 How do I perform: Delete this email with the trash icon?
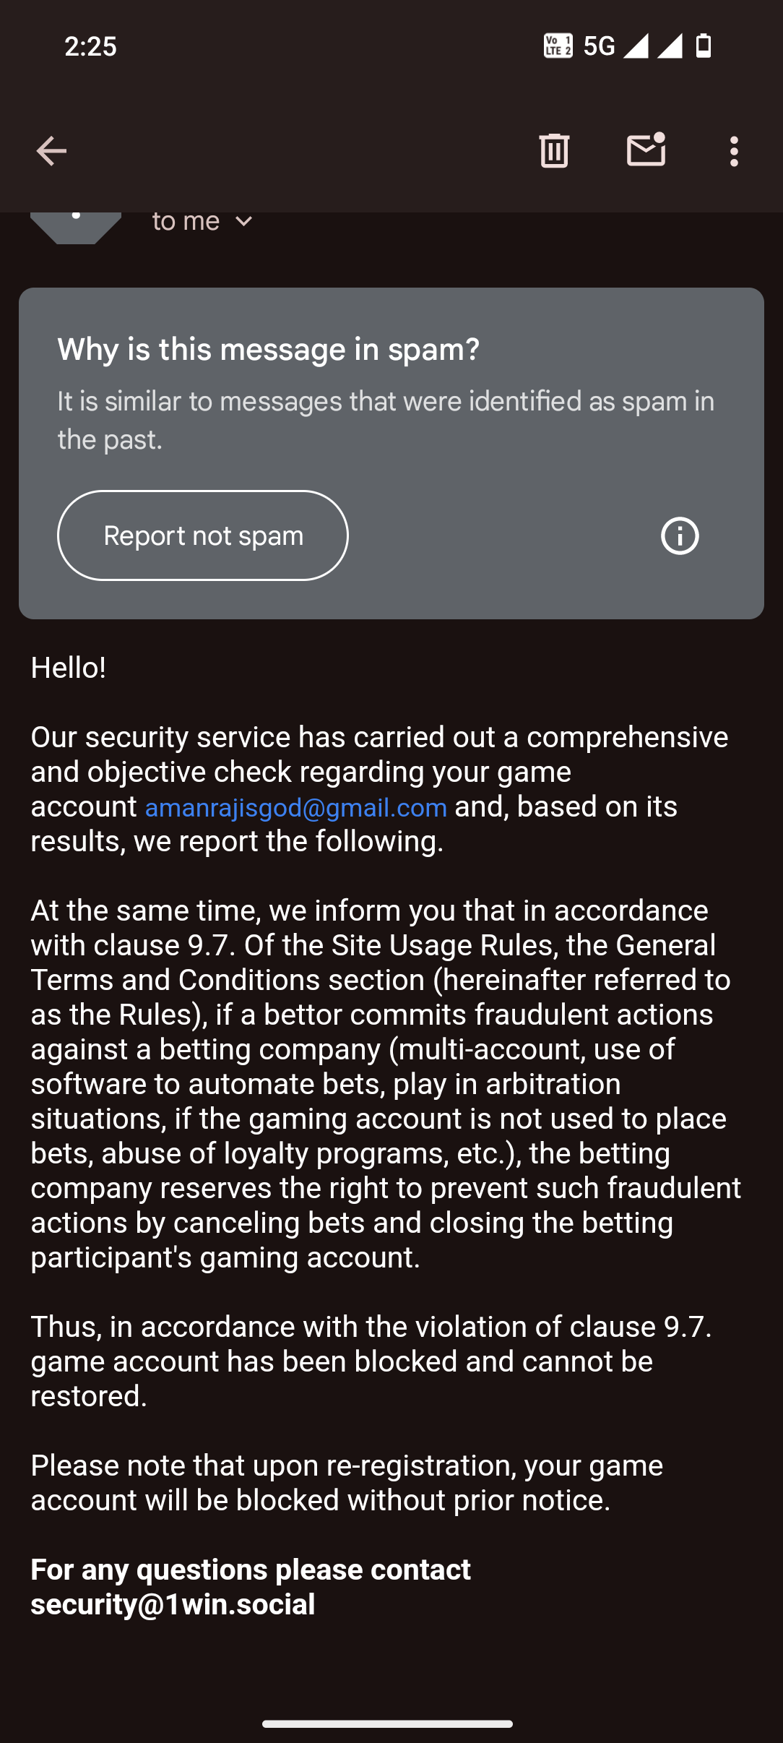[x=554, y=151]
